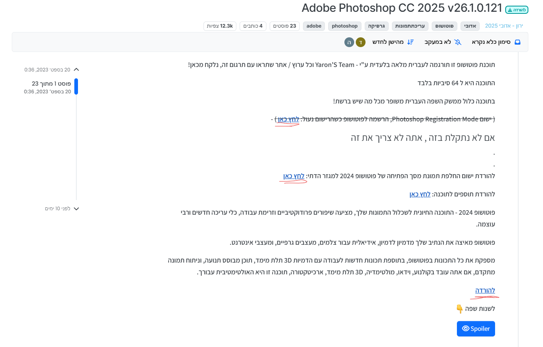
Task: Jump to last post with down chevron
Action: point(76,209)
